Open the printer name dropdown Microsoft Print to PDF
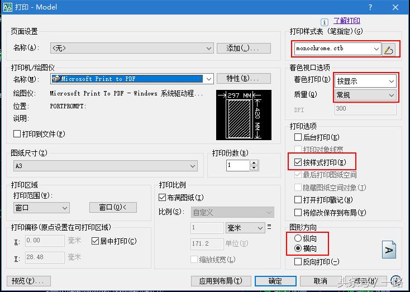 (132, 79)
